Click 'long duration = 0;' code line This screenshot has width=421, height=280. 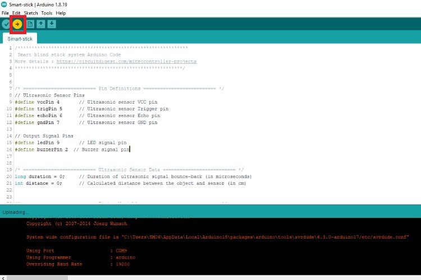pyautogui.click(x=40, y=176)
